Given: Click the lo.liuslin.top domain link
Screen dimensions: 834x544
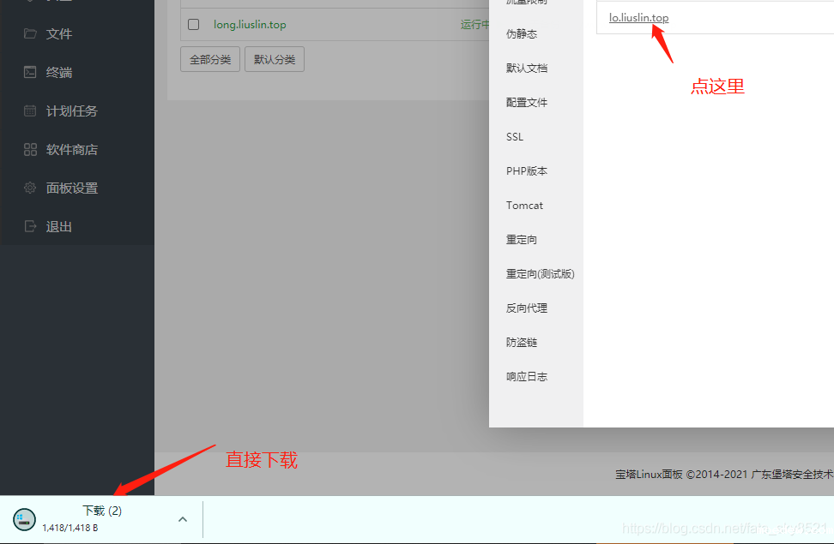Looking at the screenshot, I should (x=638, y=18).
